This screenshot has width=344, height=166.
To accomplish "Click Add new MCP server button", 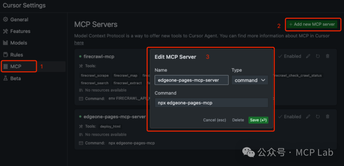I will coord(312,24).
